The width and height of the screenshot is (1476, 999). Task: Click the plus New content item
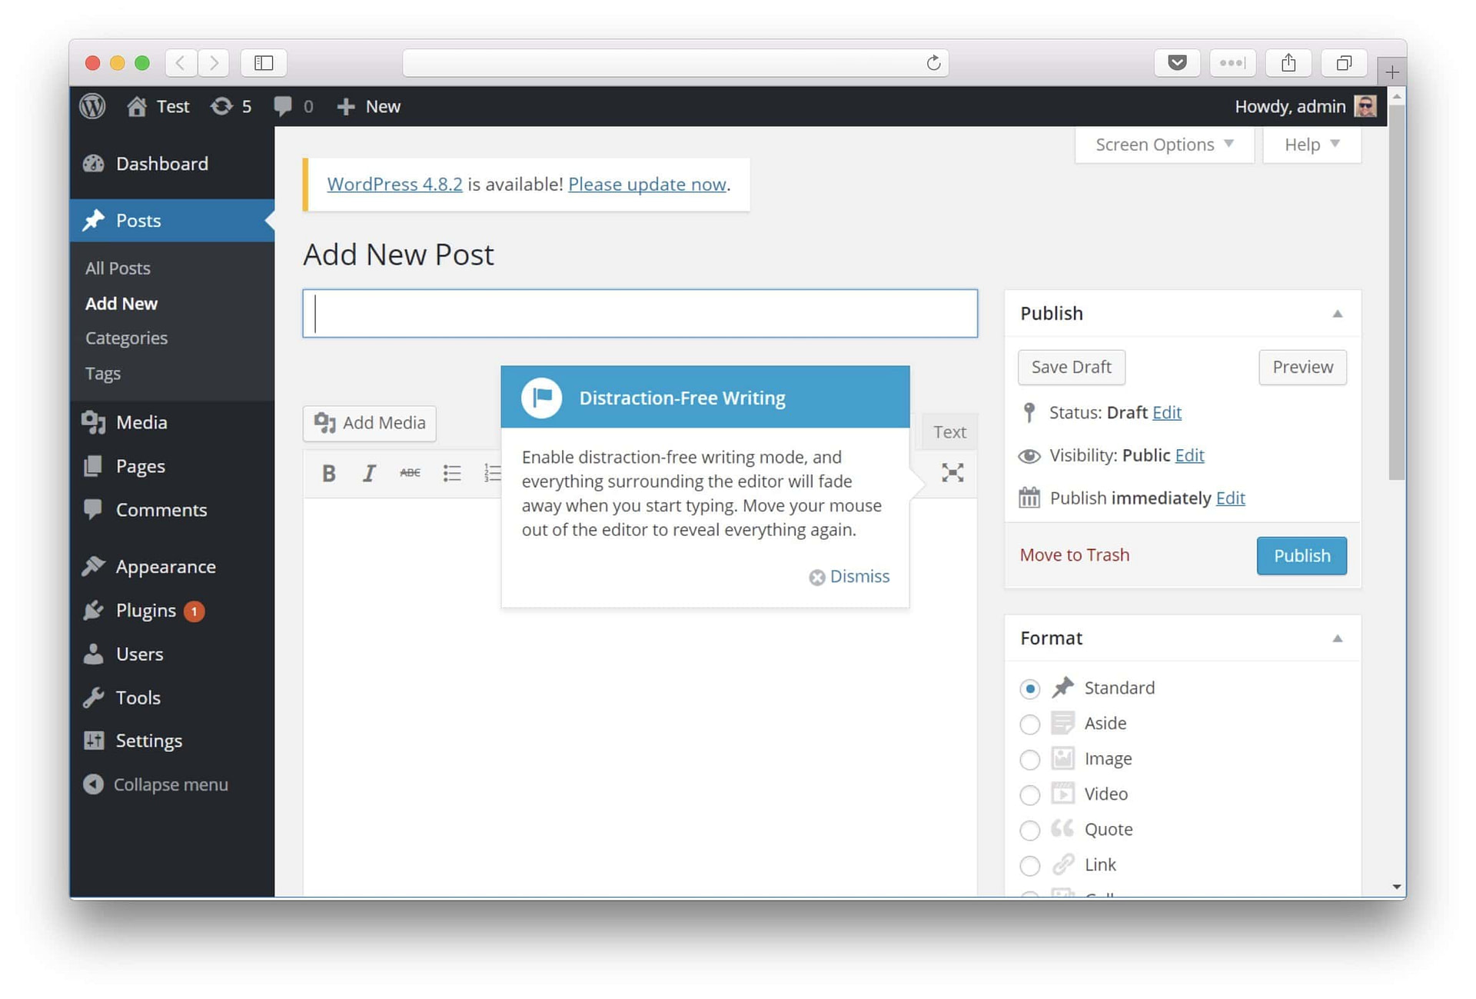pos(368,106)
